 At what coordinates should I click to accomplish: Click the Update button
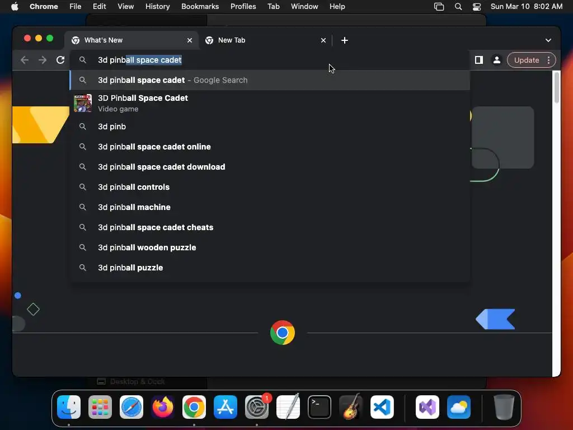pos(526,60)
